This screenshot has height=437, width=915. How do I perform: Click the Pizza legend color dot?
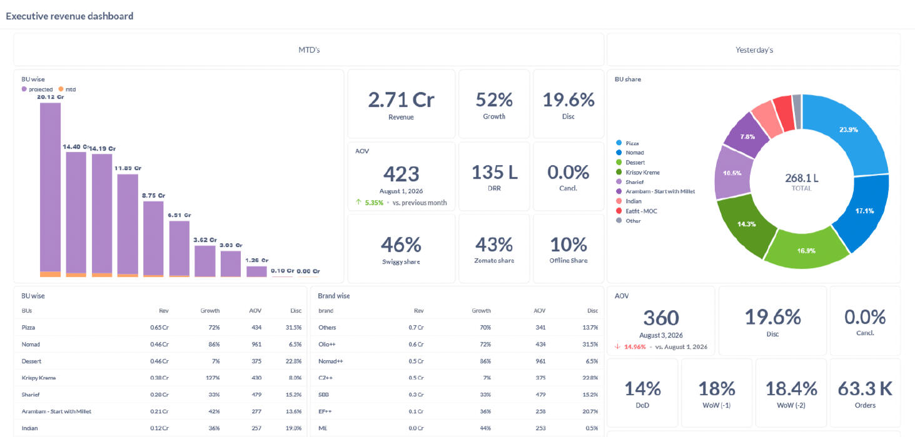[619, 143]
